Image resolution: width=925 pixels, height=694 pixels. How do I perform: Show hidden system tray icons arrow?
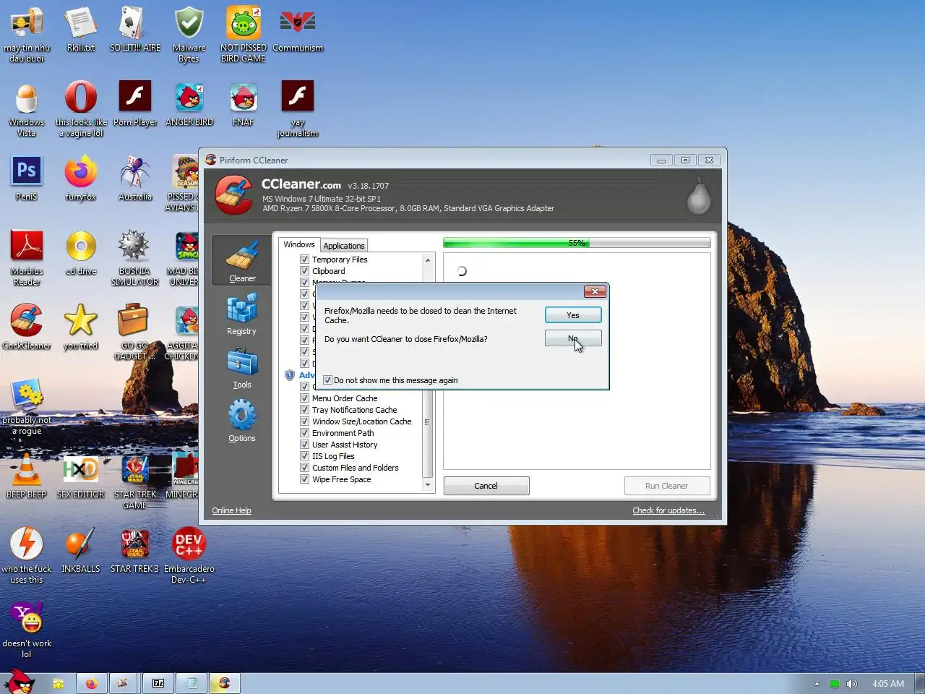click(817, 684)
